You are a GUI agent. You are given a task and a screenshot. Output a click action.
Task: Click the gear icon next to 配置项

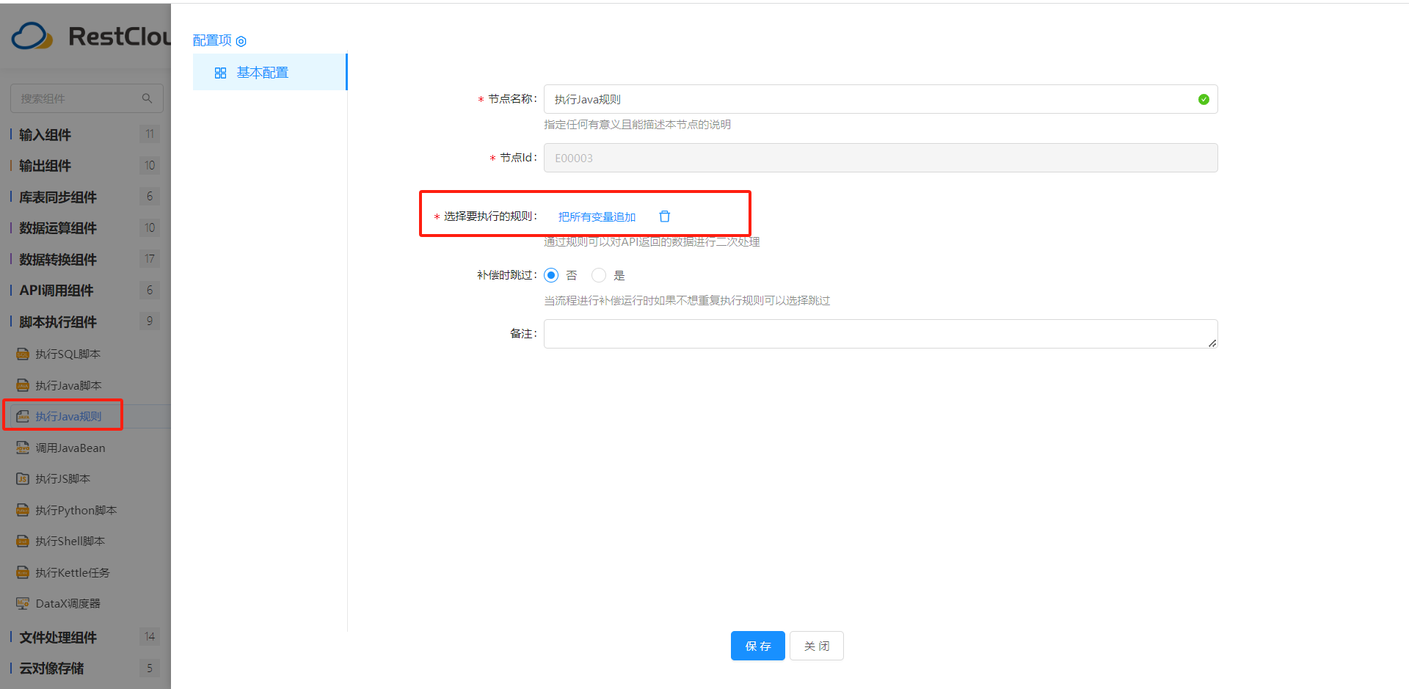tap(241, 42)
